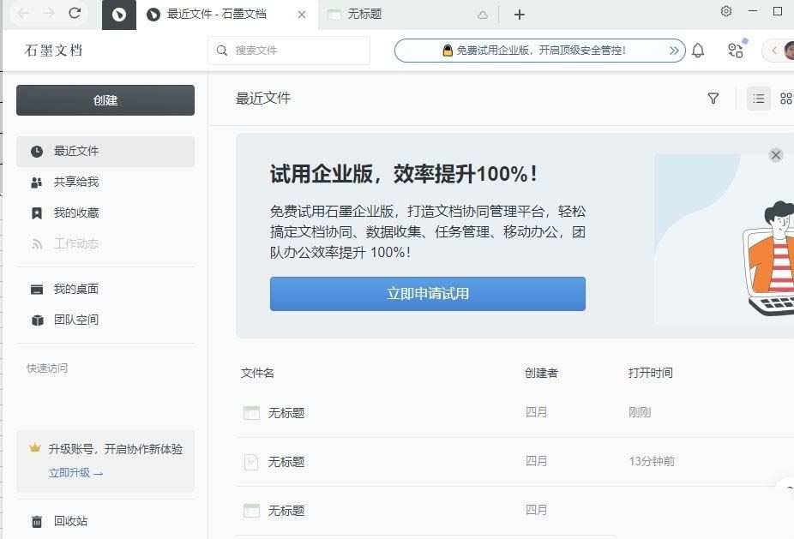Open 回收站 in sidebar

click(x=105, y=521)
